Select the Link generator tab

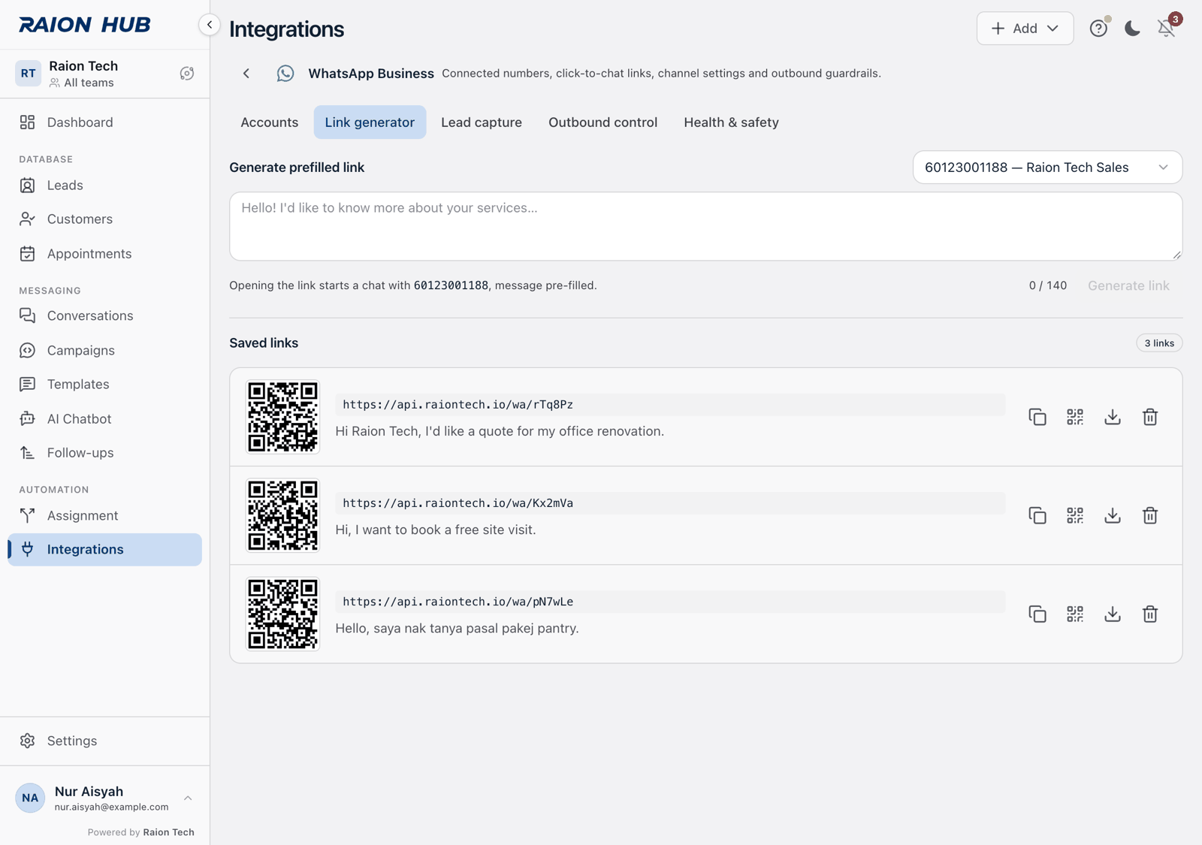(370, 122)
